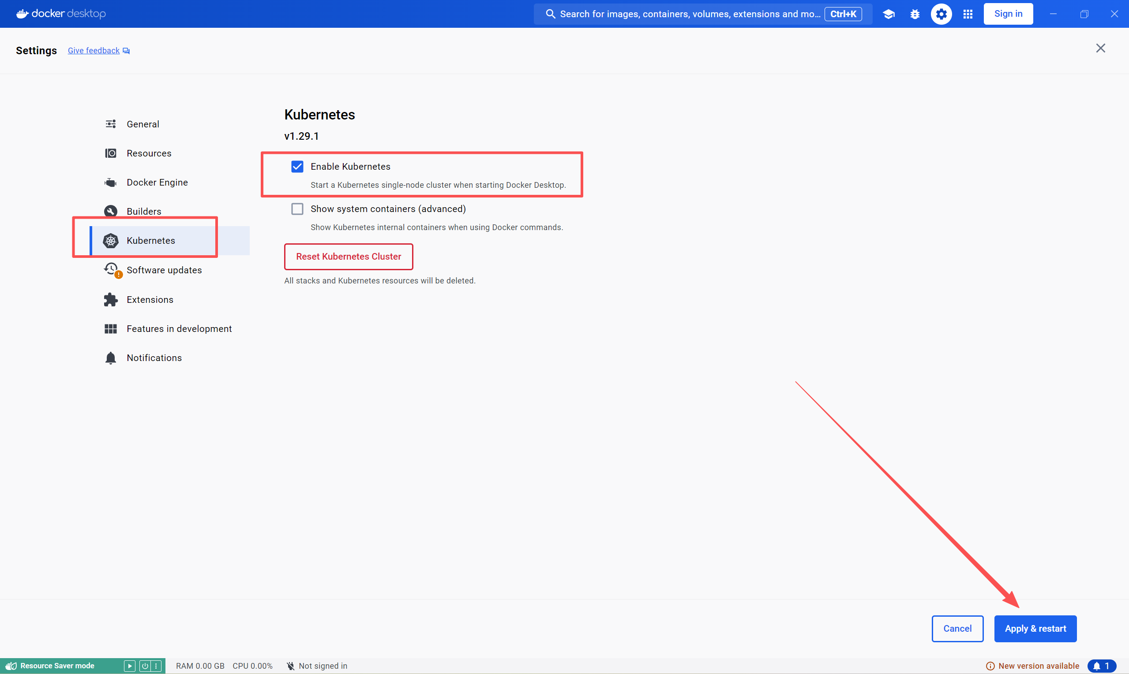Open the Resources settings section

(149, 153)
